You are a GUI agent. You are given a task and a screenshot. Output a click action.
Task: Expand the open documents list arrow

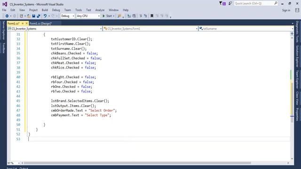tap(293, 23)
